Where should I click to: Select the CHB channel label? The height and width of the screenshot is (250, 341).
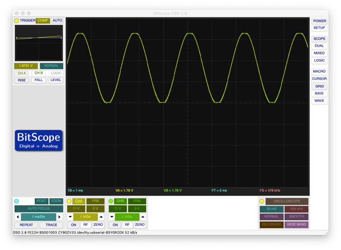[x=120, y=201]
